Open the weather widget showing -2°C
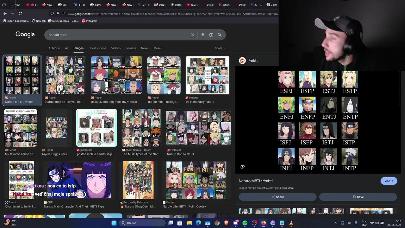This screenshot has height=228, width=405. click(x=11, y=223)
